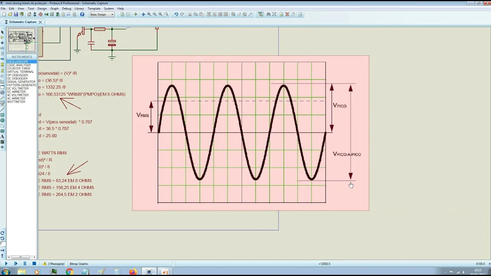Click the Undo arrow icon
This screenshot has width=491, height=276.
[x=176, y=15]
